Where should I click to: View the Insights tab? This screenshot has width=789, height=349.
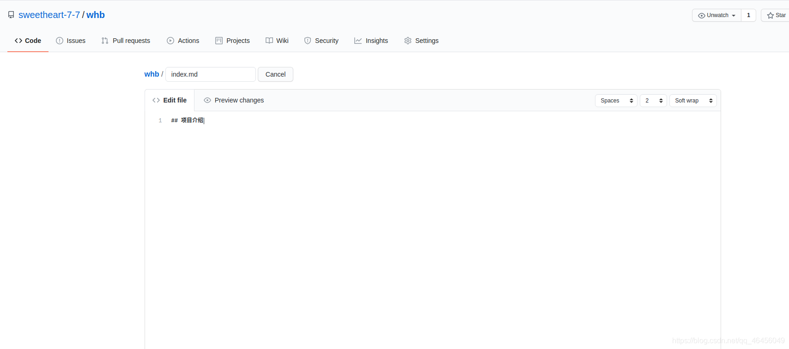tap(371, 41)
